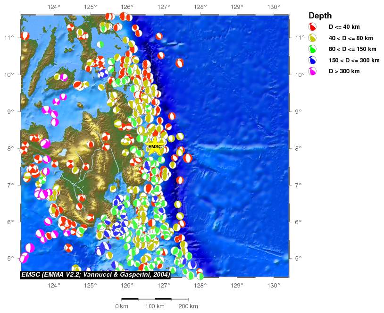Click the '200 km' scale bar label

(x=188, y=306)
